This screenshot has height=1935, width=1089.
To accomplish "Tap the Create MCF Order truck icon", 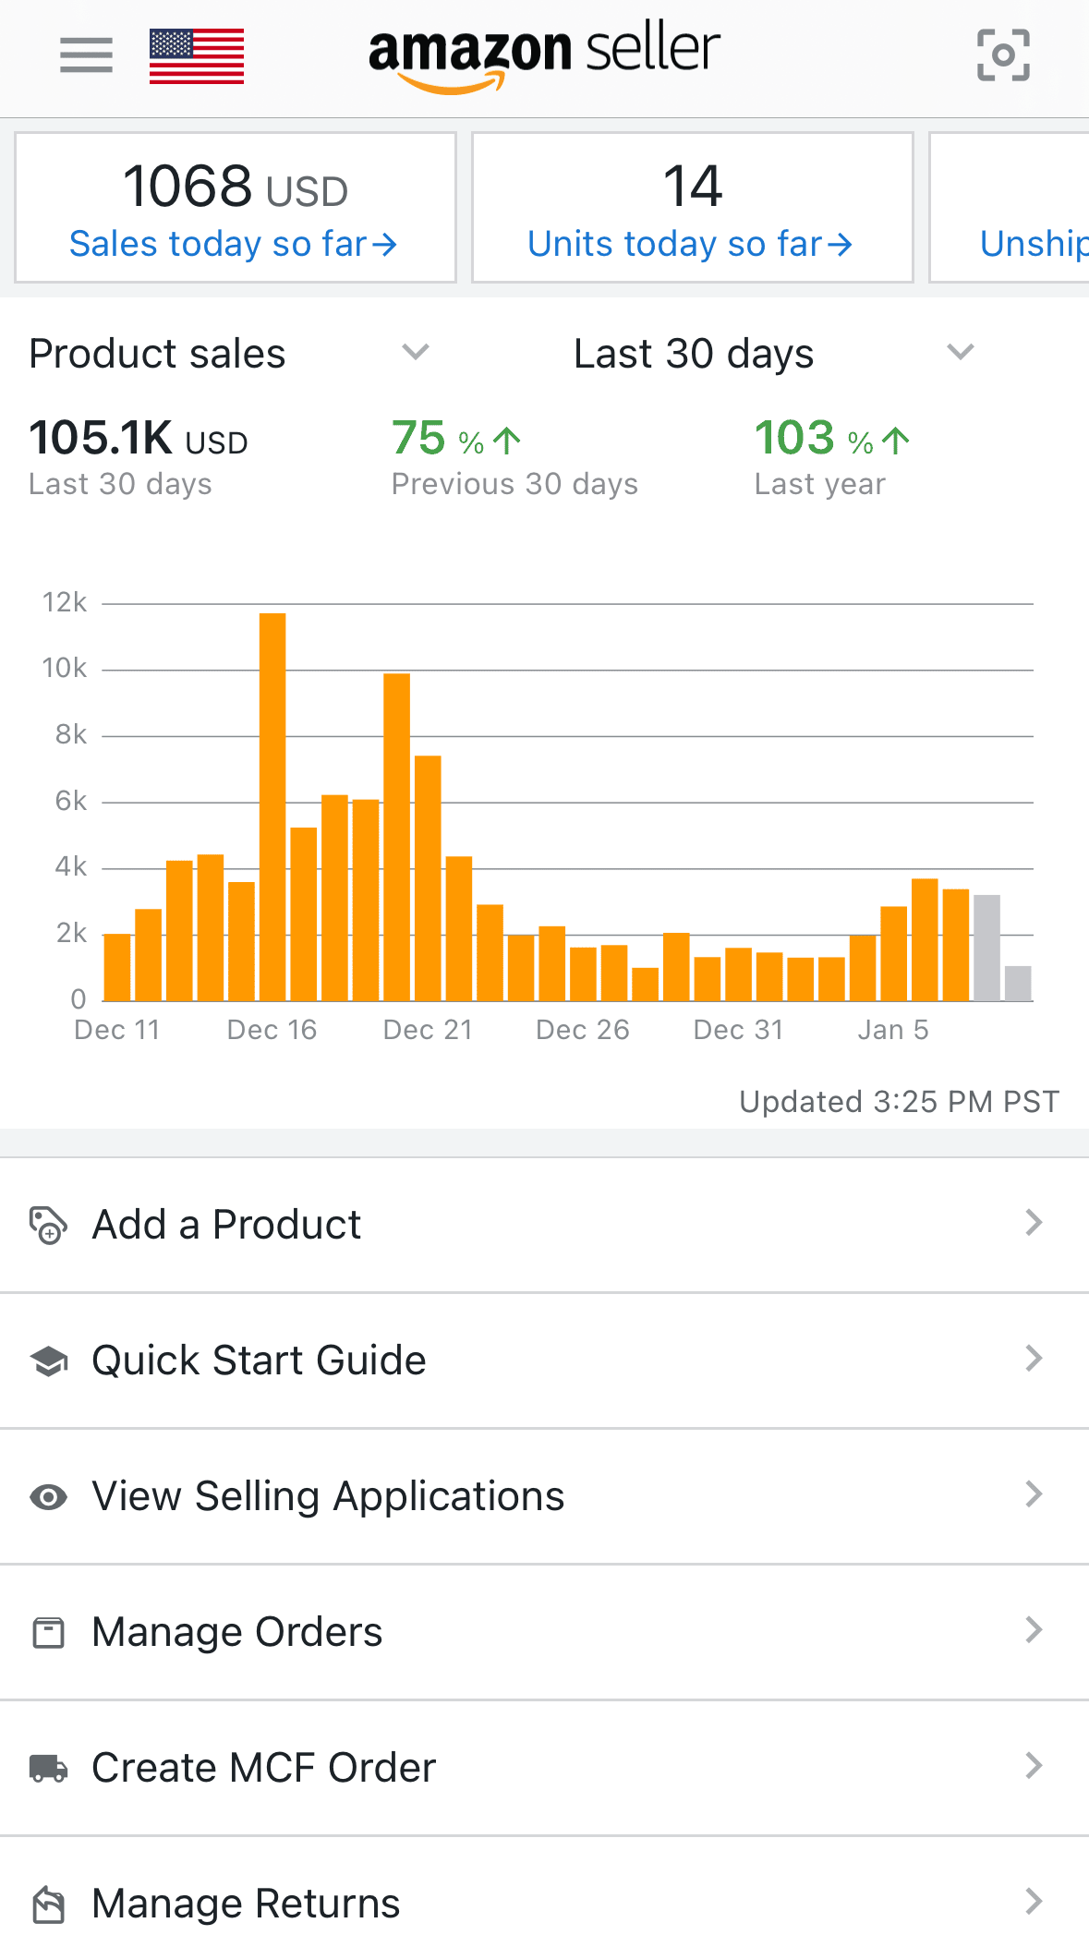I will pos(48,1768).
